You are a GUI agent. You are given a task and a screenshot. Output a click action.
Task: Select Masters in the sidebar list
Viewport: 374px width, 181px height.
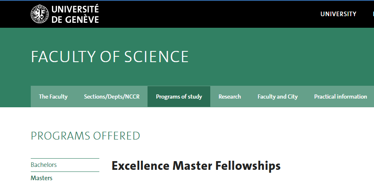(x=42, y=178)
